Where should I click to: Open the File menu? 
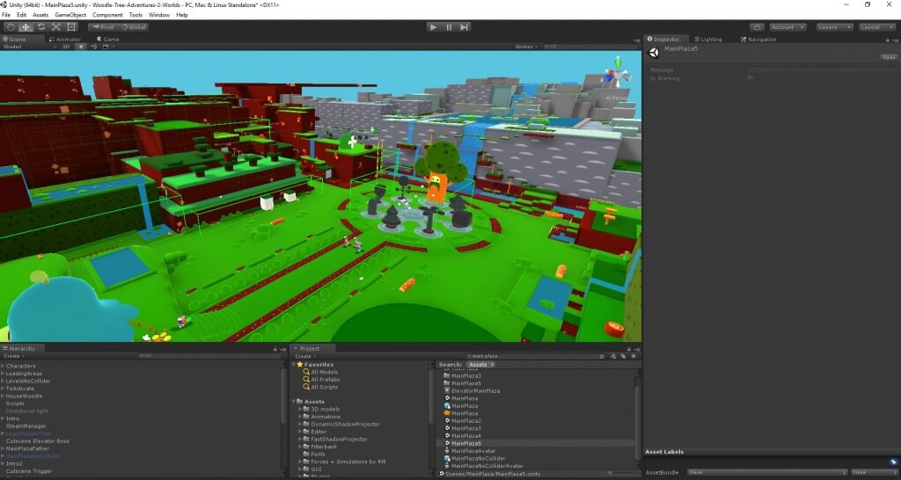pos(6,15)
